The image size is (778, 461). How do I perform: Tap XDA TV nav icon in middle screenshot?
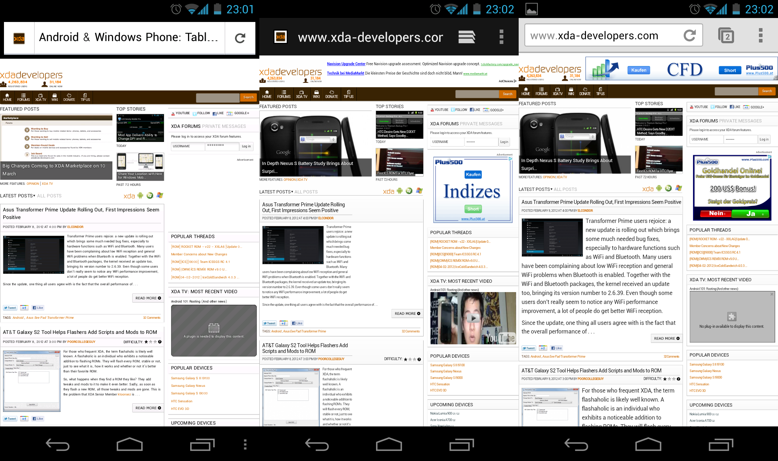302,94
